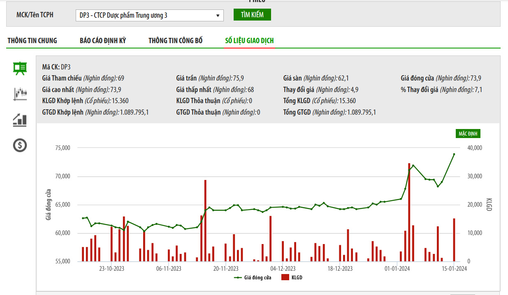The image size is (508, 295).
Task: Open the candlestick chart view icon
Action: (20, 94)
